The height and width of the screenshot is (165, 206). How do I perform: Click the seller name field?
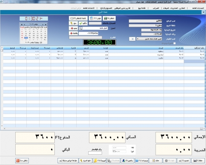tap(145, 21)
